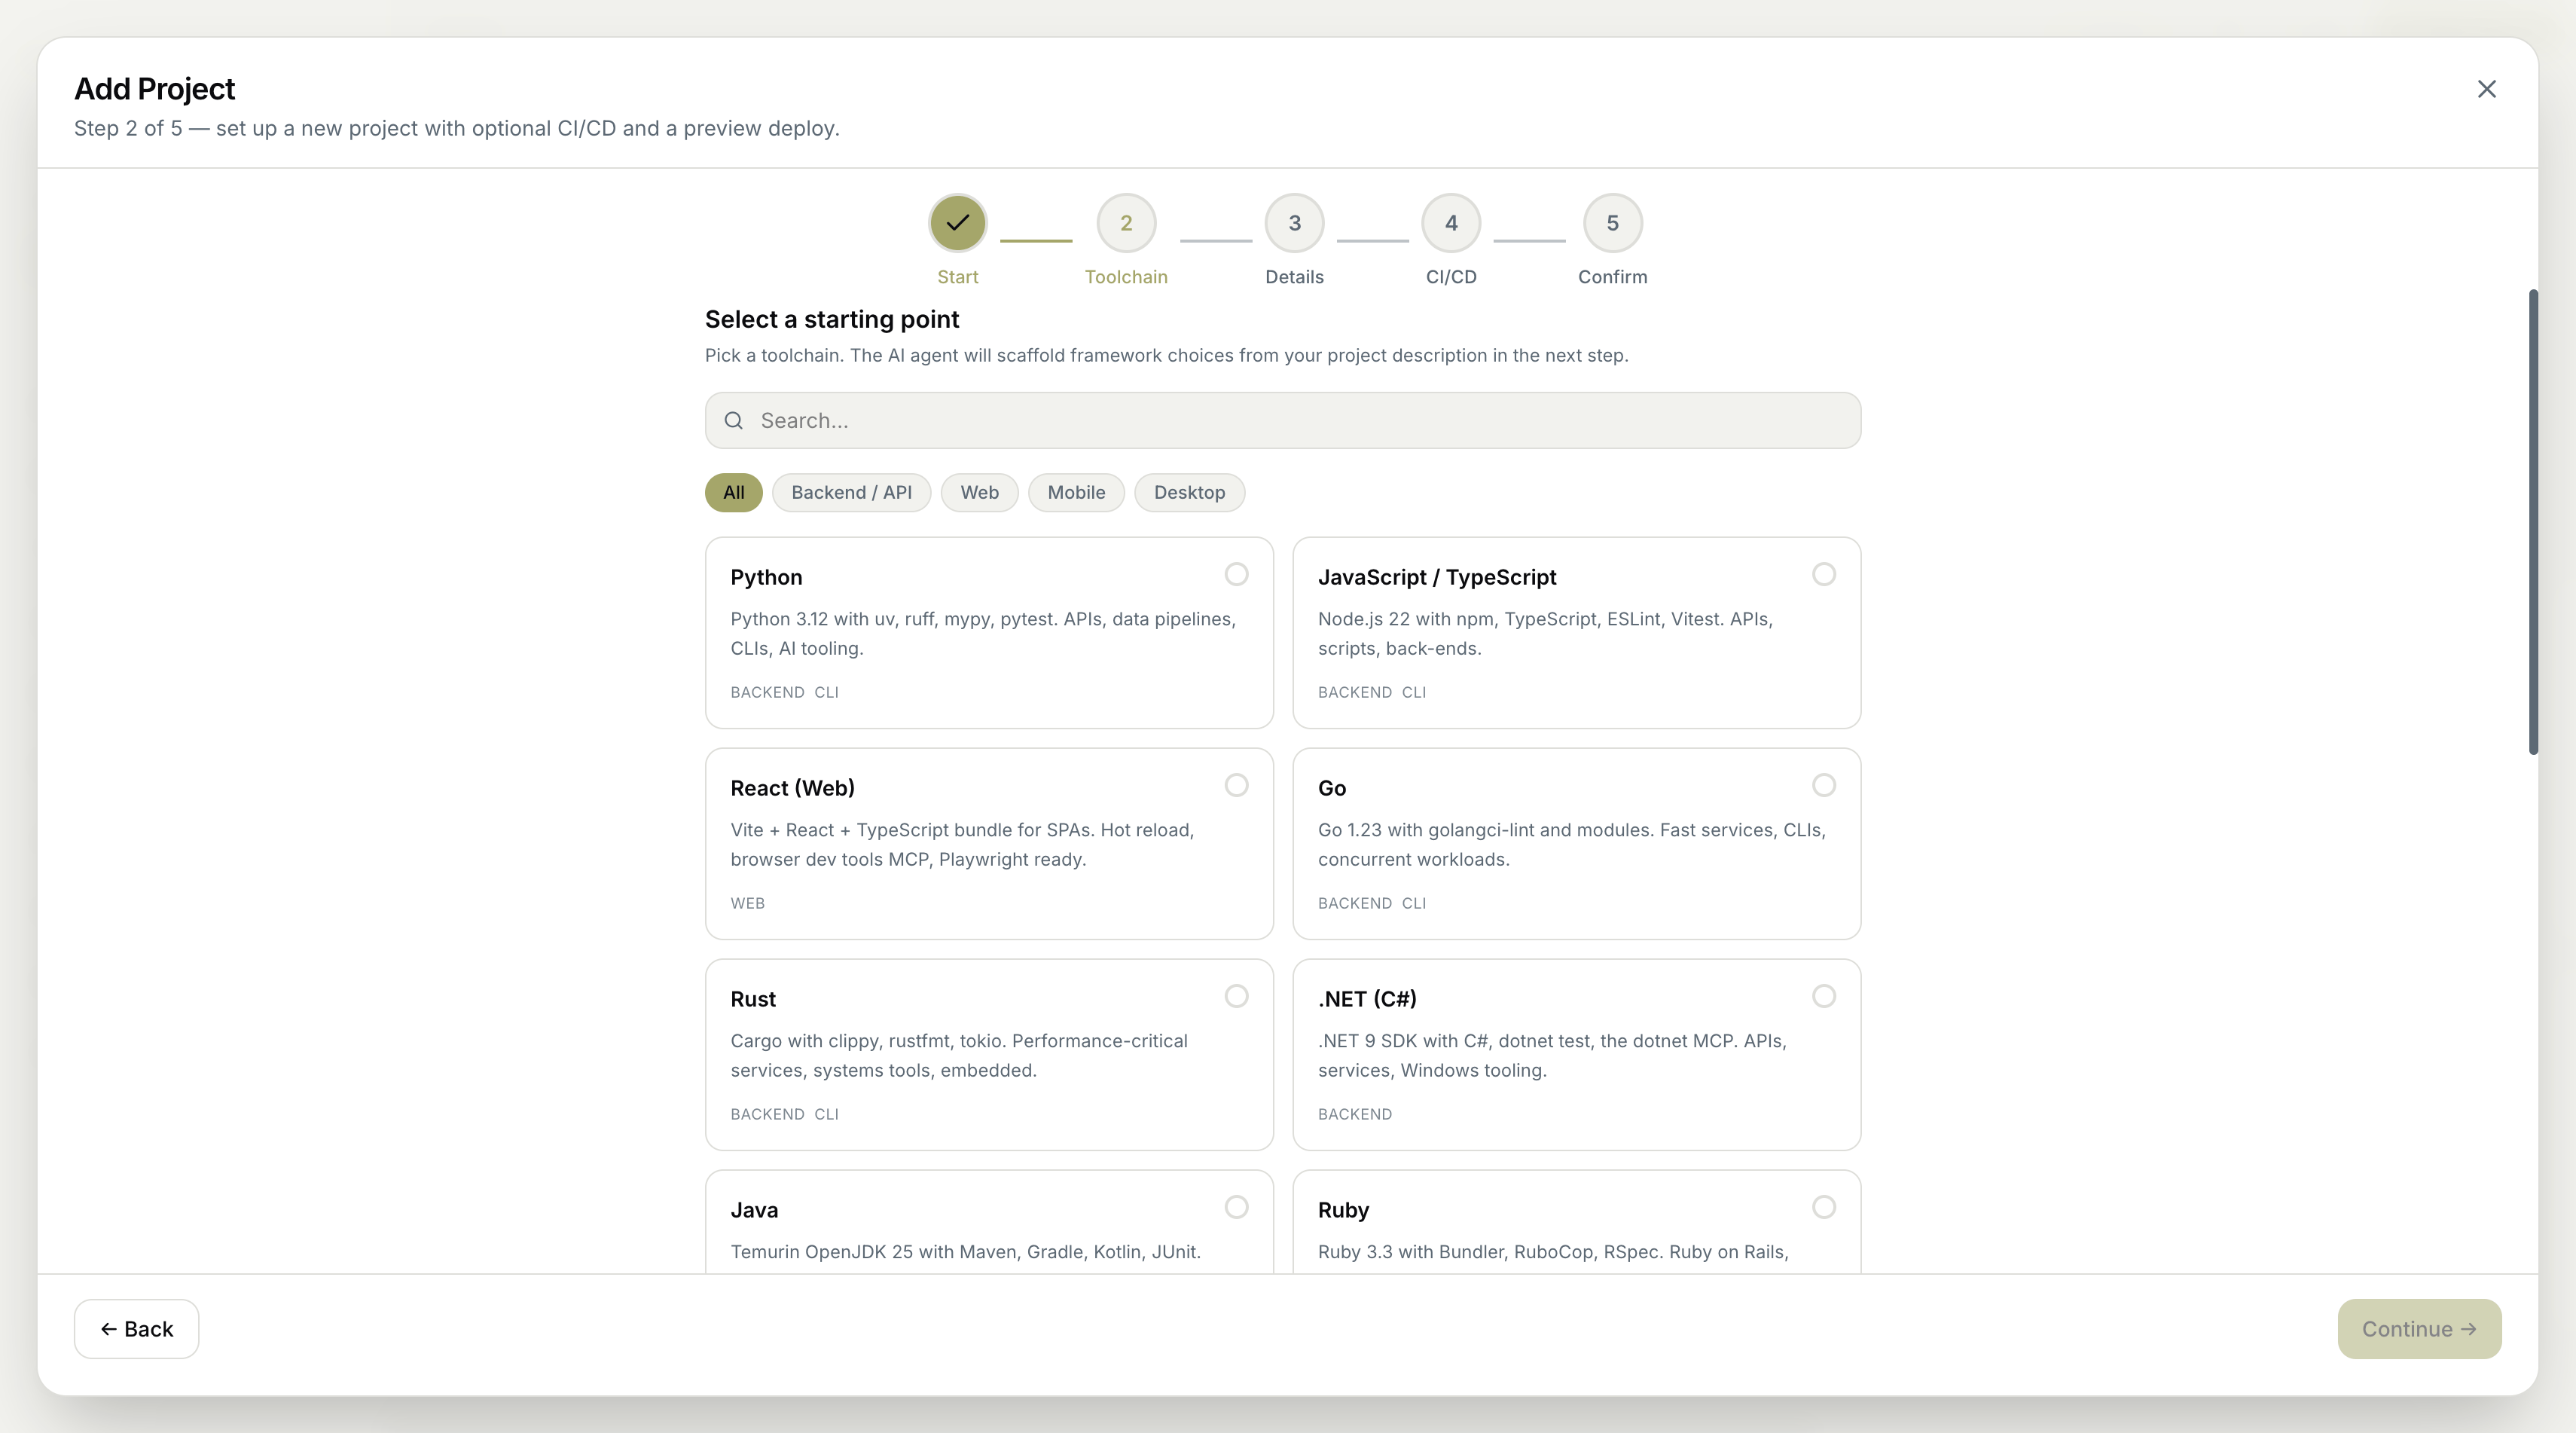Screen dimensions: 2576x1433
Task: Click the Python card title
Action: point(766,577)
